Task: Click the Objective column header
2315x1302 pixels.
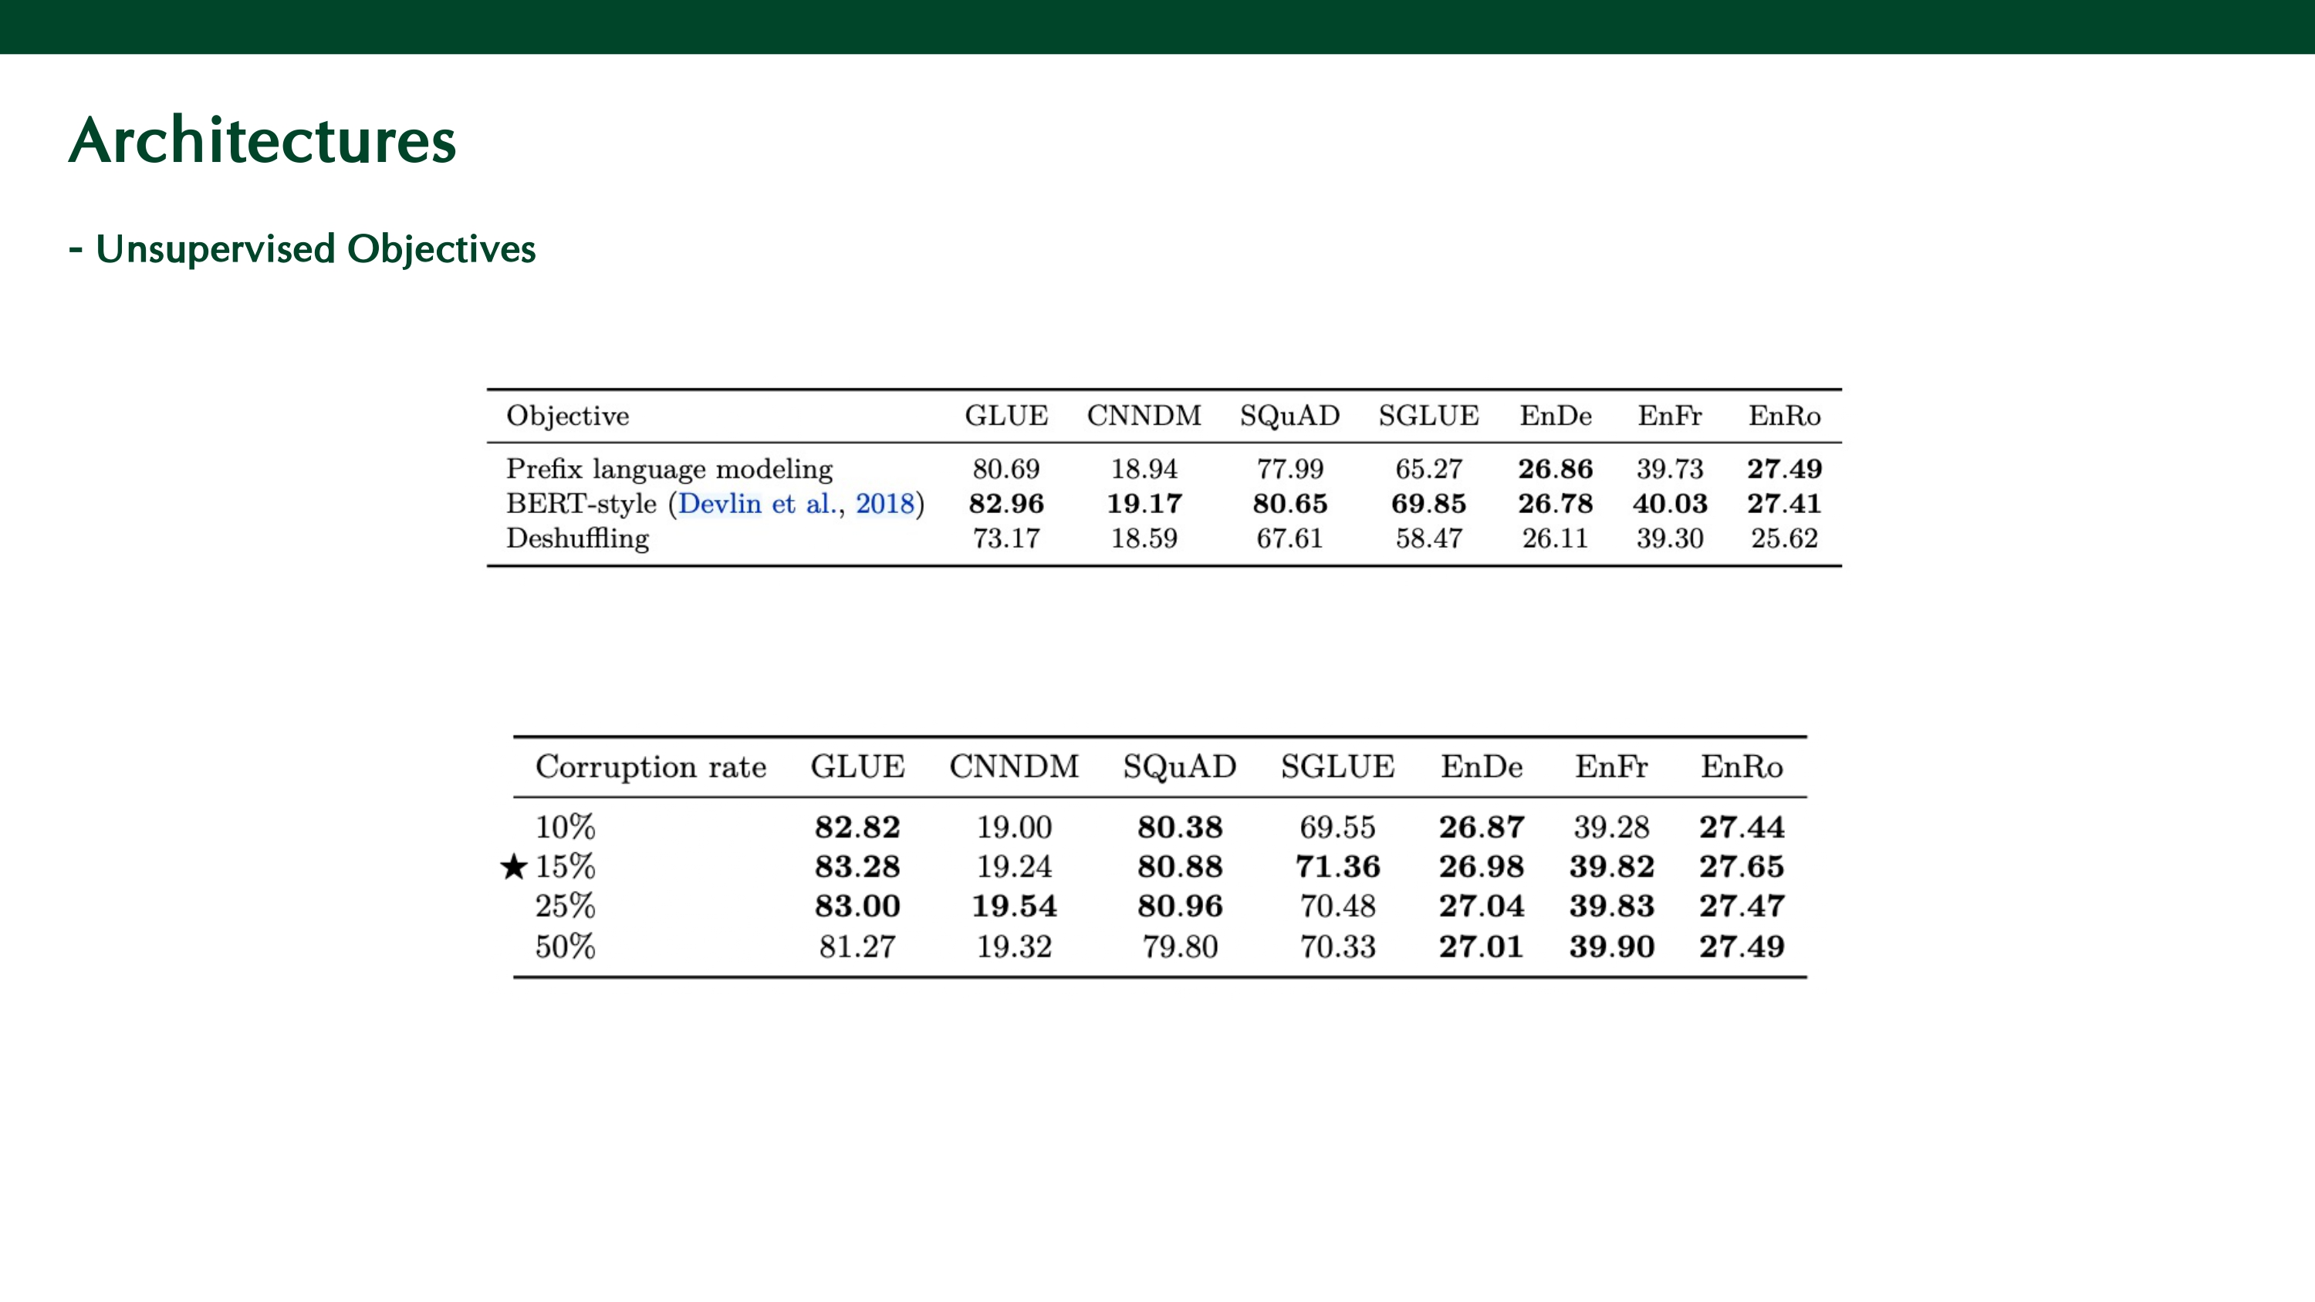Action: [567, 416]
